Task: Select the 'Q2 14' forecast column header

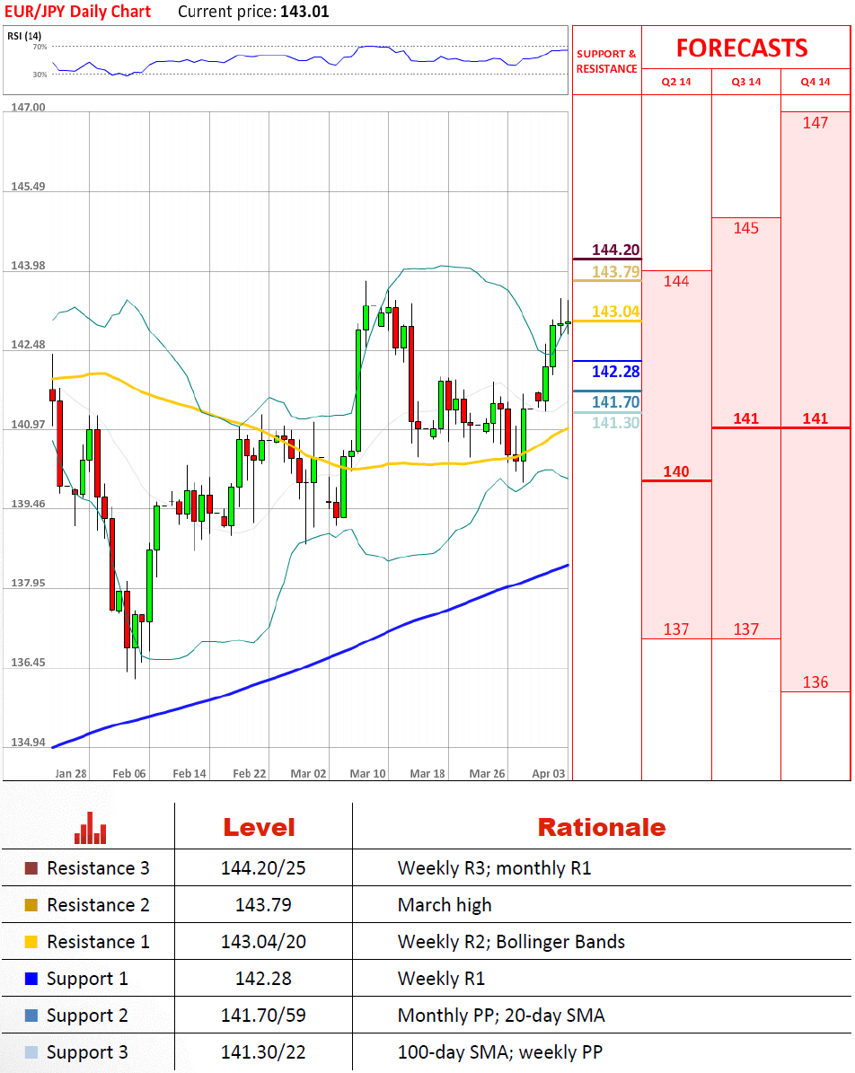Action: point(676,82)
